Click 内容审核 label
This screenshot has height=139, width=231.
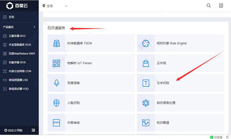coord(74,123)
